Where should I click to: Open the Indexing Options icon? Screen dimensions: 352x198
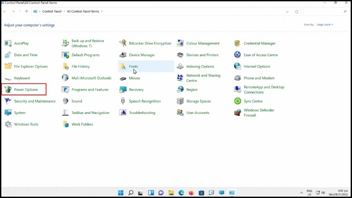pyautogui.click(x=180, y=66)
